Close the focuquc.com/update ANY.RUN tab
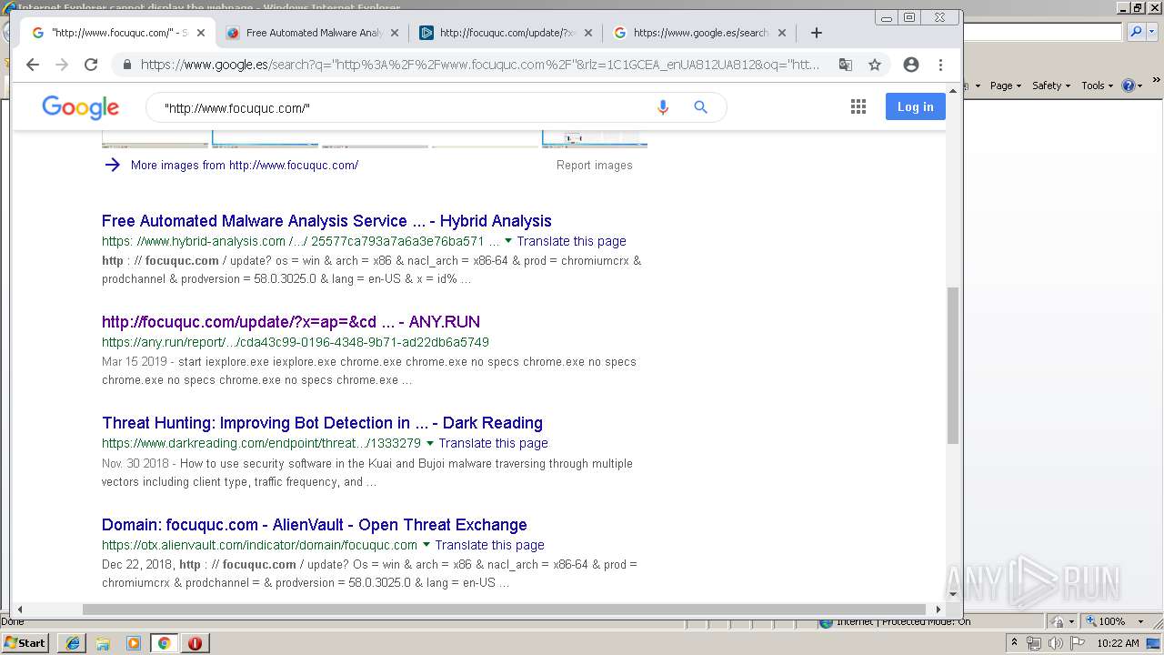 (588, 33)
